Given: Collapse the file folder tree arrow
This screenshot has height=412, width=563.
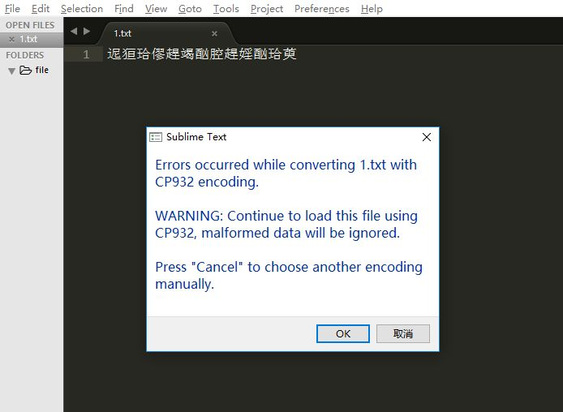Looking at the screenshot, I should (x=12, y=71).
